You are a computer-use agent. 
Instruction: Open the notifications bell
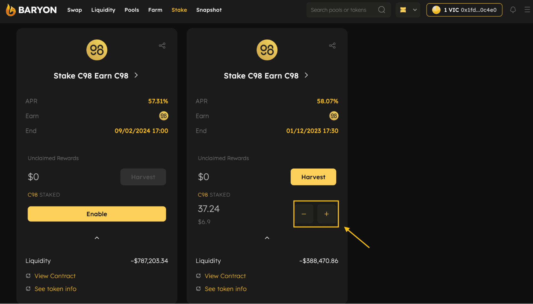513,10
